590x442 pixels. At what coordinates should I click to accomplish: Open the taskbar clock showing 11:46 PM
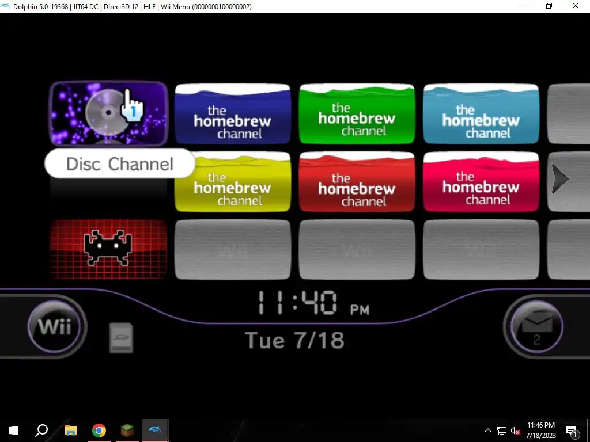(x=540, y=430)
